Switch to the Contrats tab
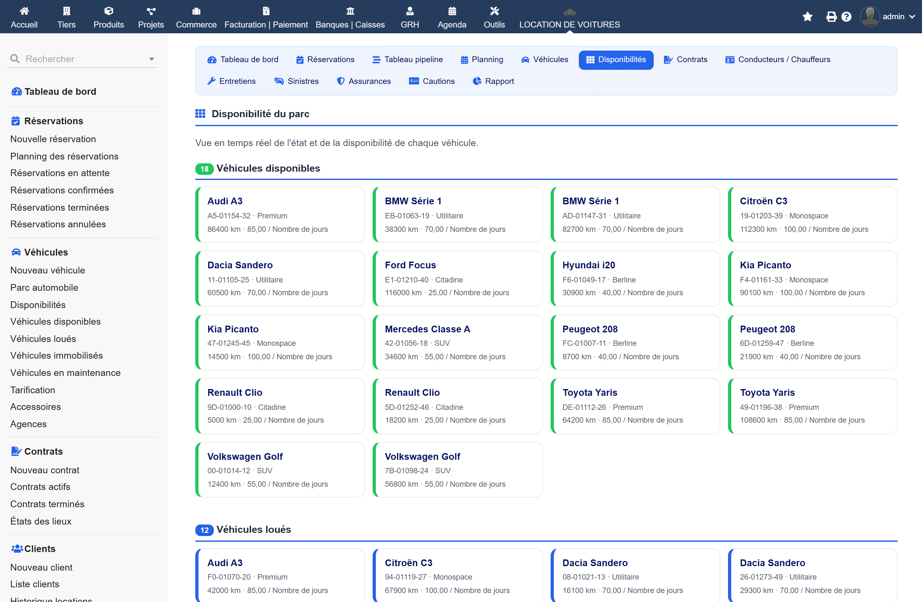The height and width of the screenshot is (602, 922). click(x=686, y=60)
